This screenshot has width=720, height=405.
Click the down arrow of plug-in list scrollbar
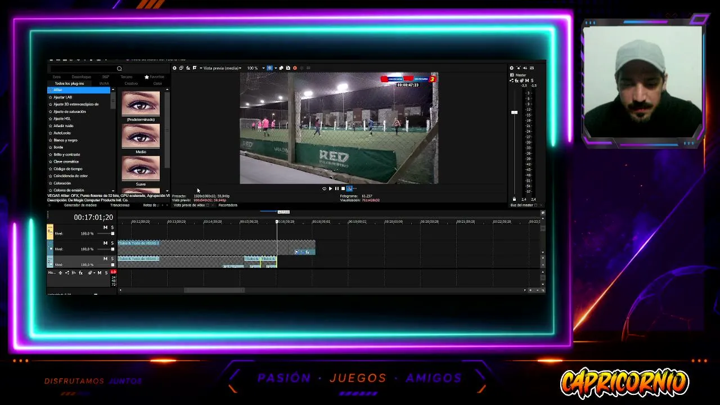113,191
